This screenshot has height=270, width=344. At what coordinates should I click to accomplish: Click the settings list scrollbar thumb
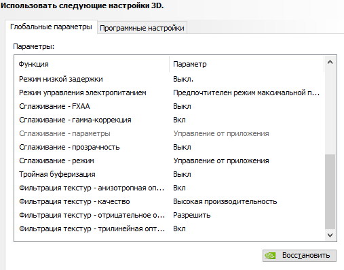(330, 192)
